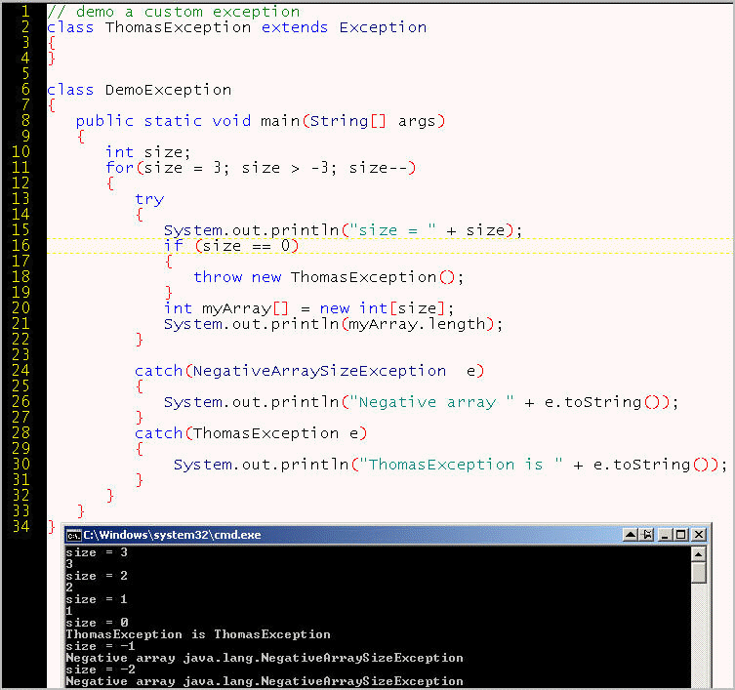
Task: Click the string "ThomasException is " on line 30
Action: click(x=461, y=465)
